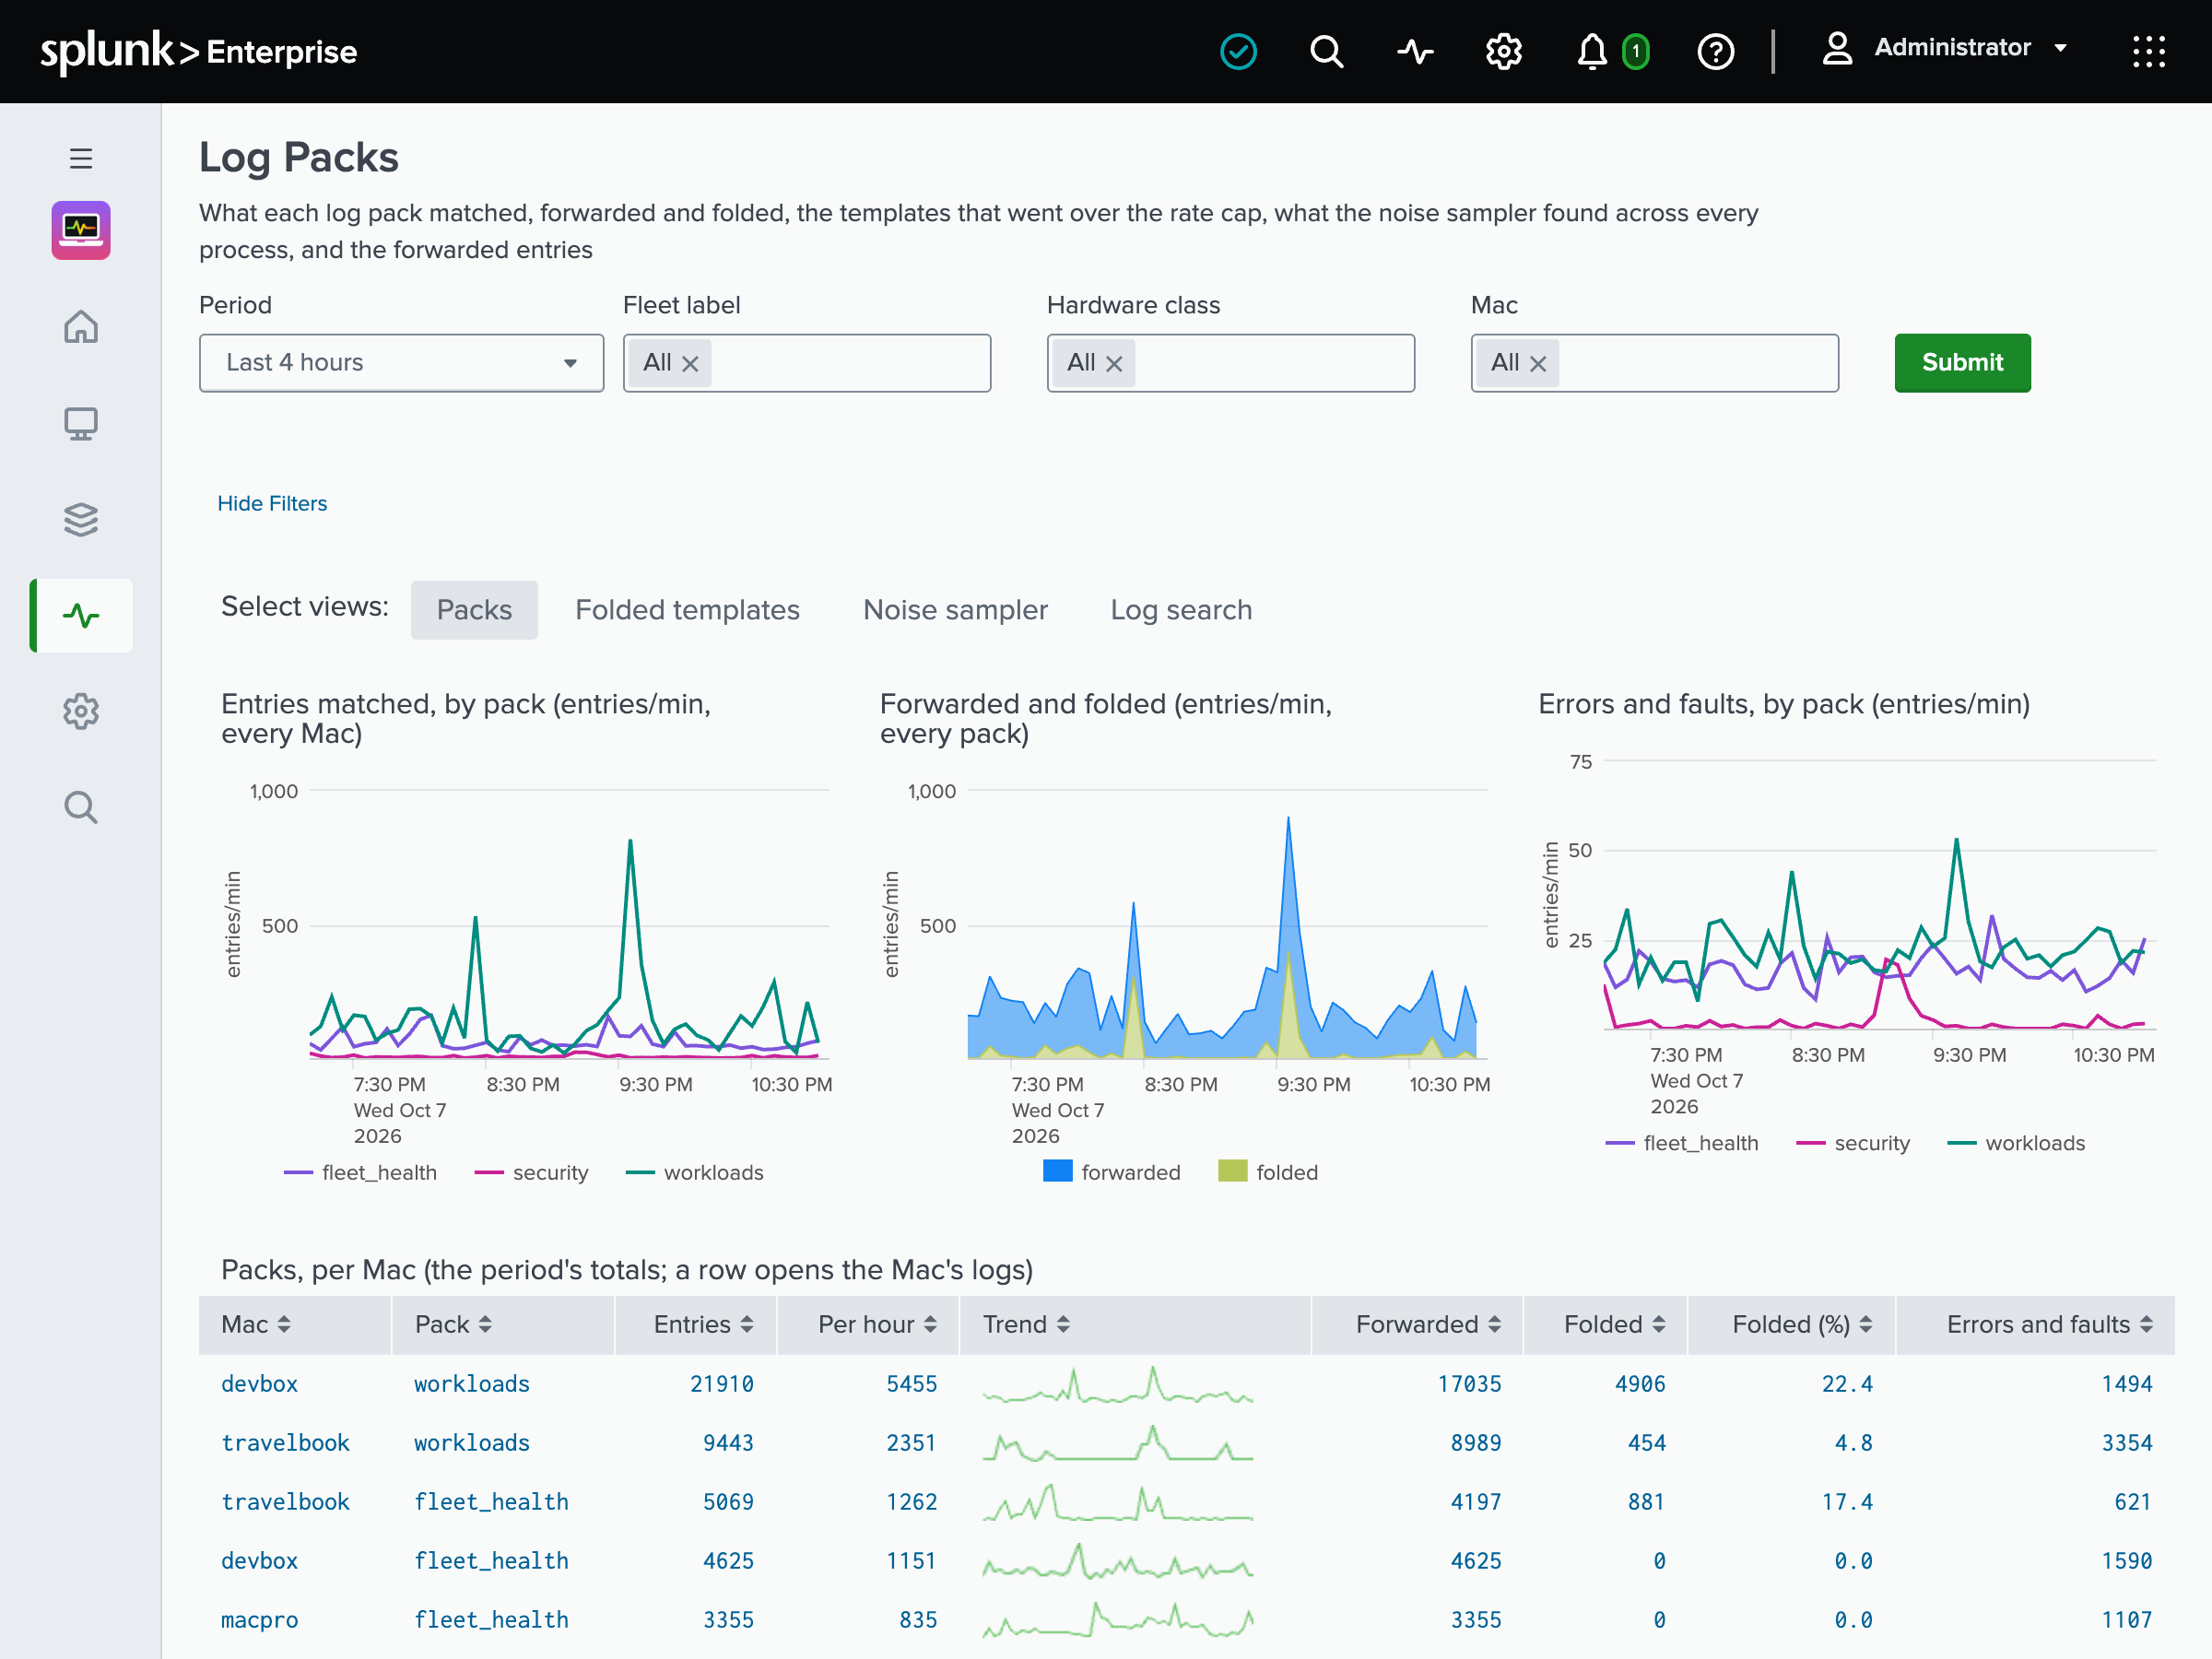Screen dimensions: 2212x1659
Task: Remove the All token in Fleet label
Action: (x=690, y=364)
